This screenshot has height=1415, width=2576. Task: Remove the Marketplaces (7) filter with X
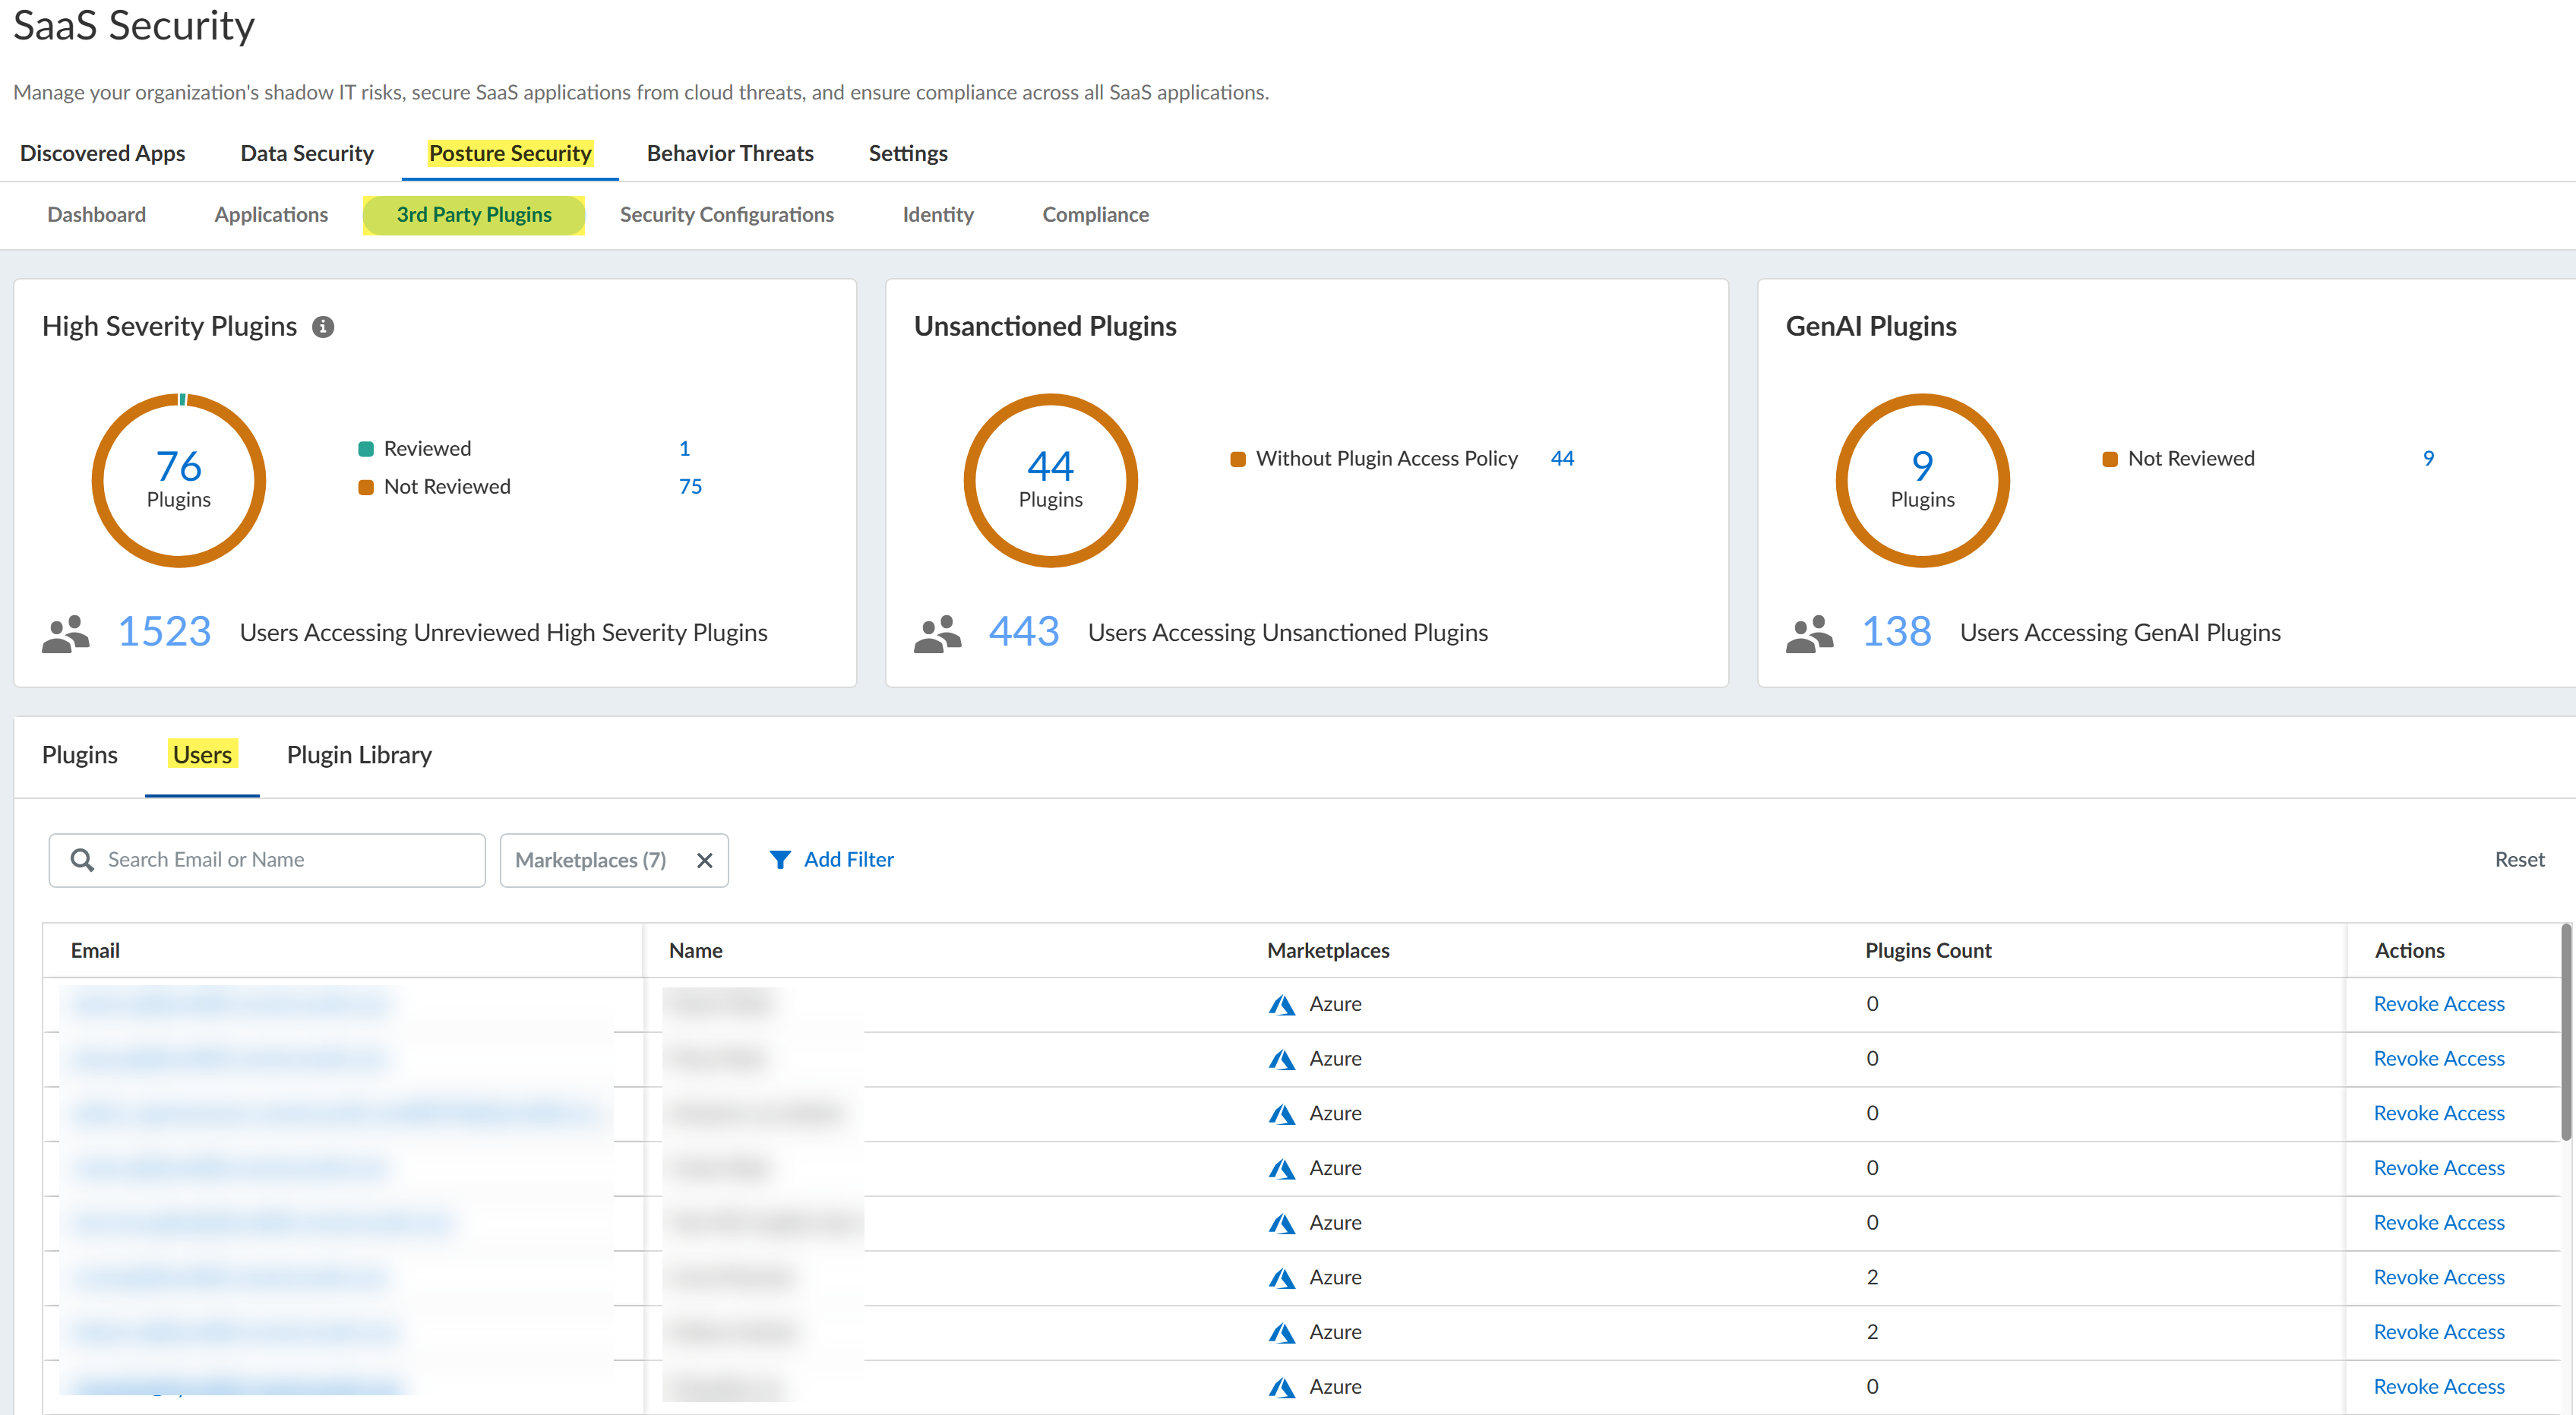pos(704,860)
